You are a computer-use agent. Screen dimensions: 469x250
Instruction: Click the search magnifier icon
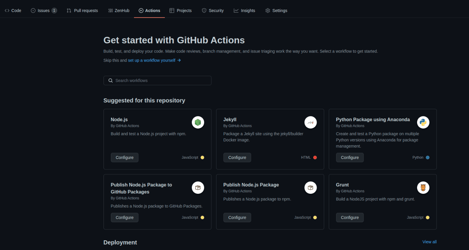(x=111, y=80)
